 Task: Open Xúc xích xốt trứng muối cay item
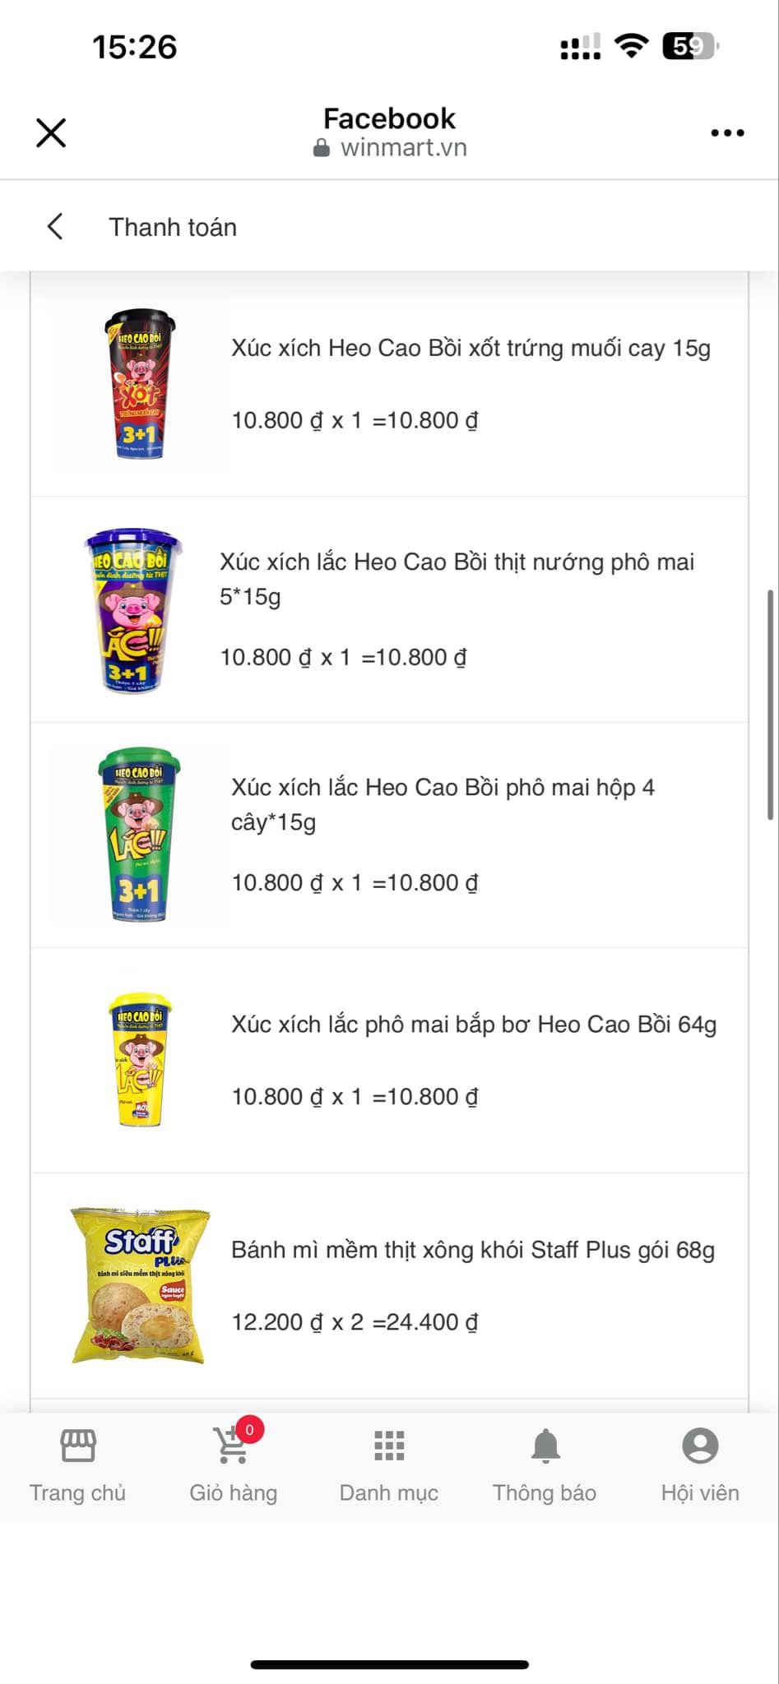click(x=471, y=349)
